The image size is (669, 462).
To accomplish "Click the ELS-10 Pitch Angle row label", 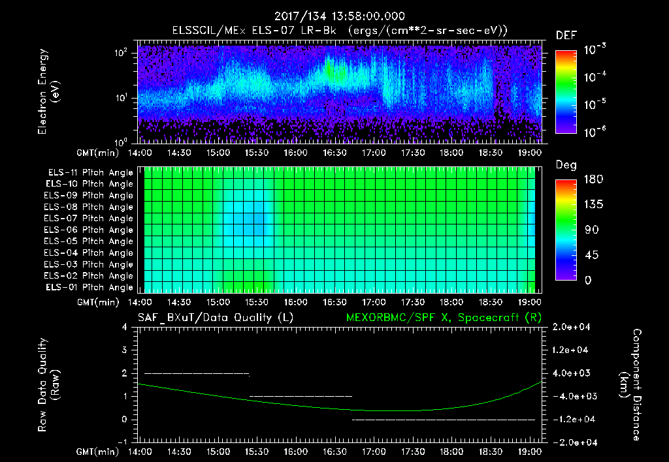I will pyautogui.click(x=90, y=184).
